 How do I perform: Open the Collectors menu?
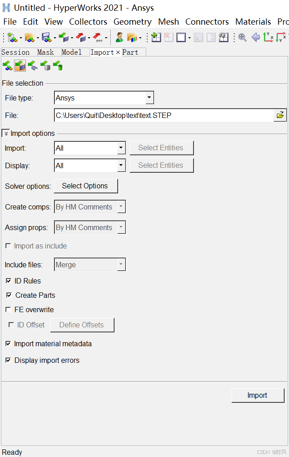click(88, 22)
